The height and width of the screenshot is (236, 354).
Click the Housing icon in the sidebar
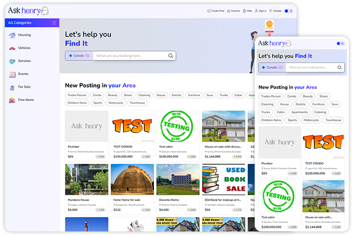pyautogui.click(x=12, y=35)
